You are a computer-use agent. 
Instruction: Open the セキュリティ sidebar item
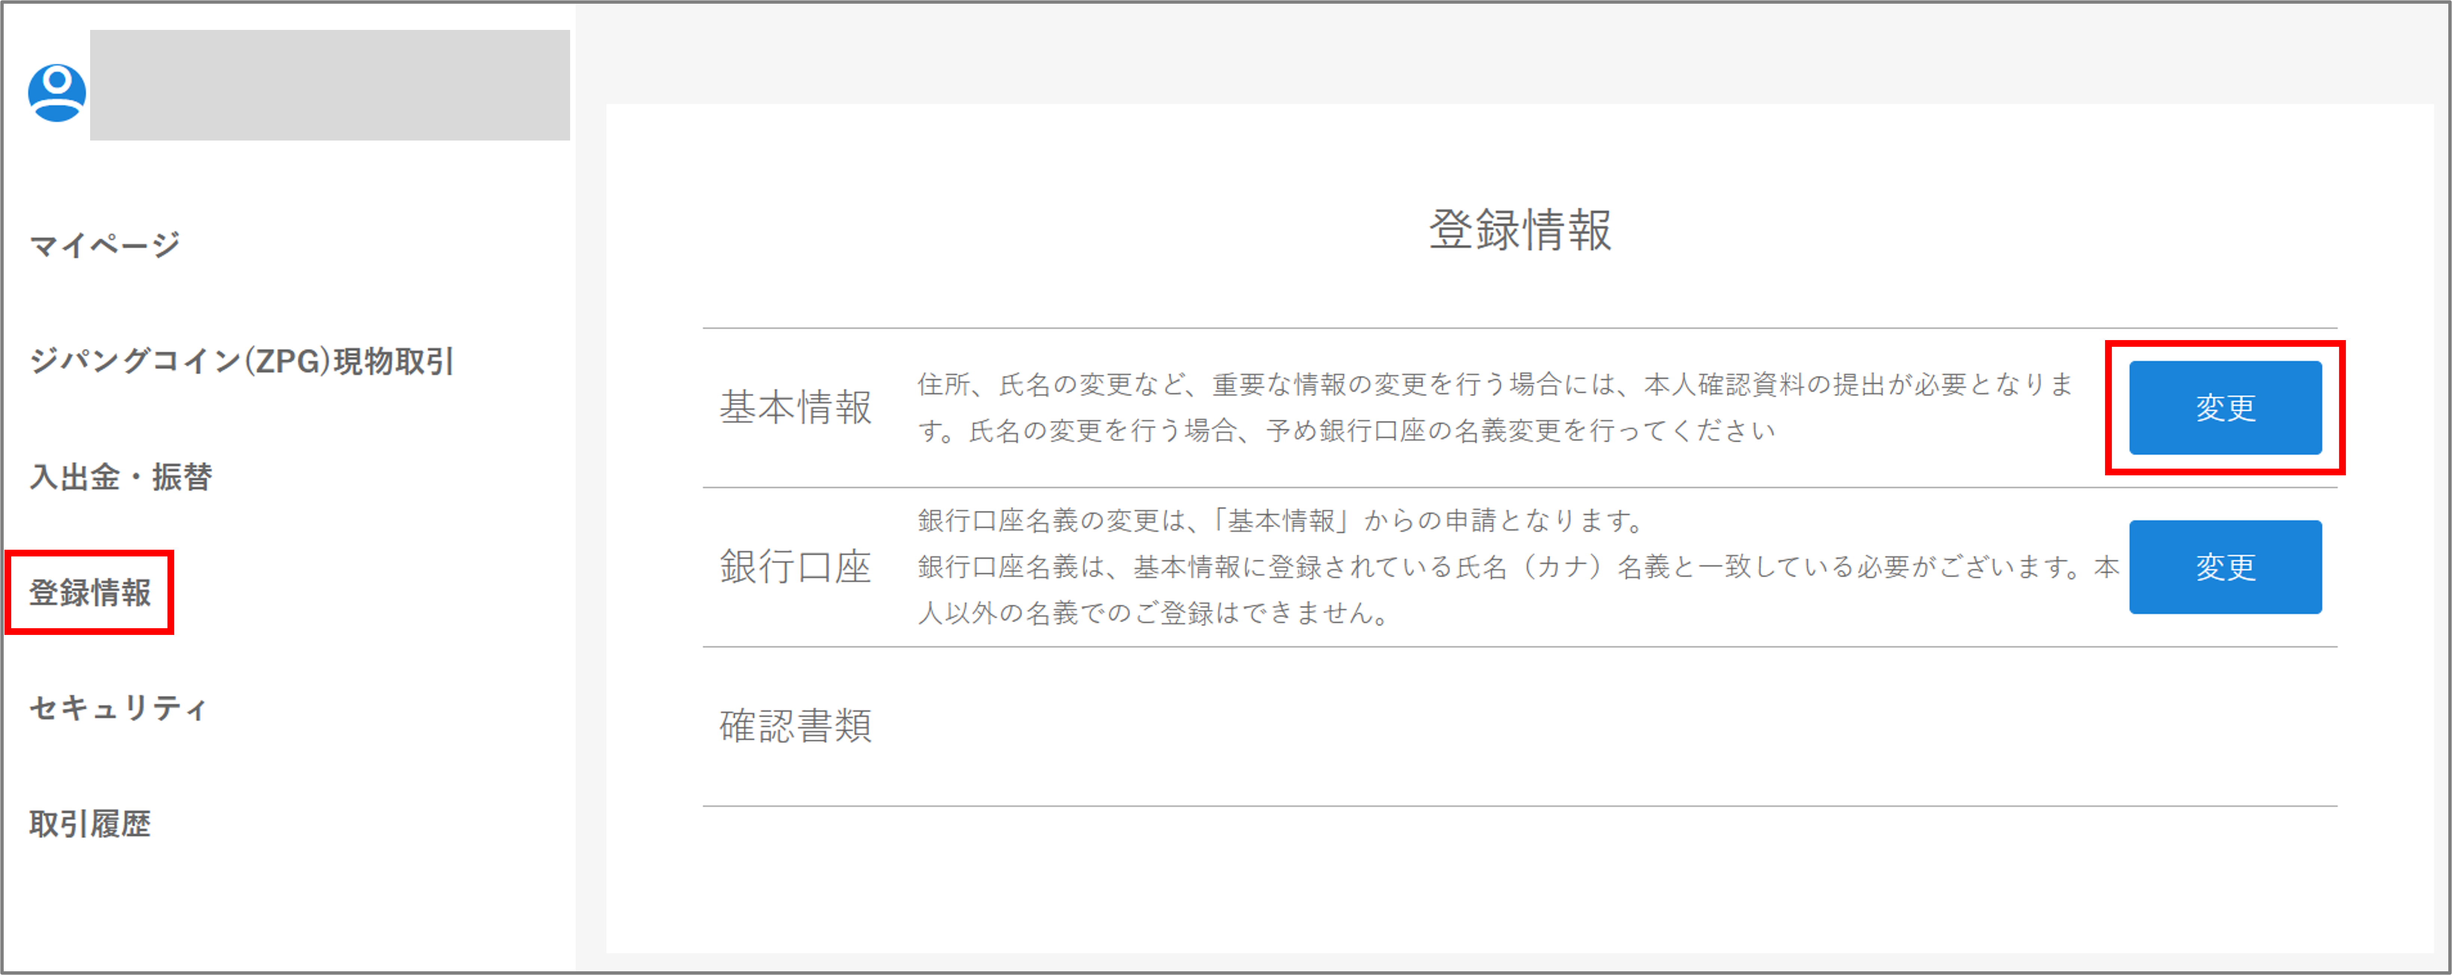[118, 708]
